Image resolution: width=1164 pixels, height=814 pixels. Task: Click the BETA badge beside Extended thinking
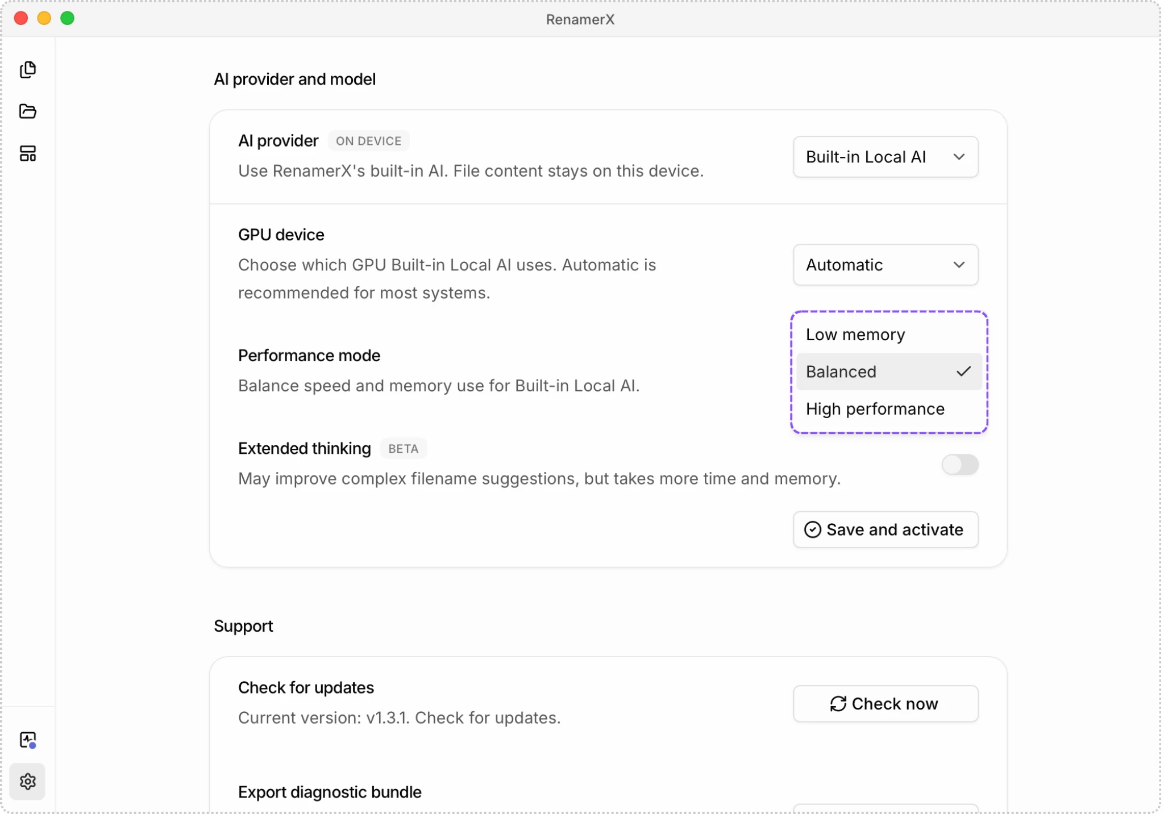403,449
